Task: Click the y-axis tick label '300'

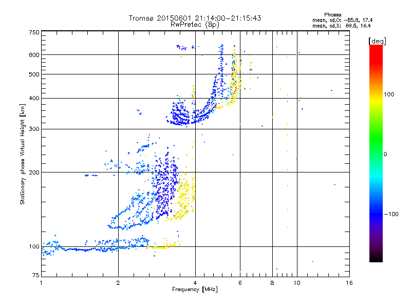Action: point(34,129)
